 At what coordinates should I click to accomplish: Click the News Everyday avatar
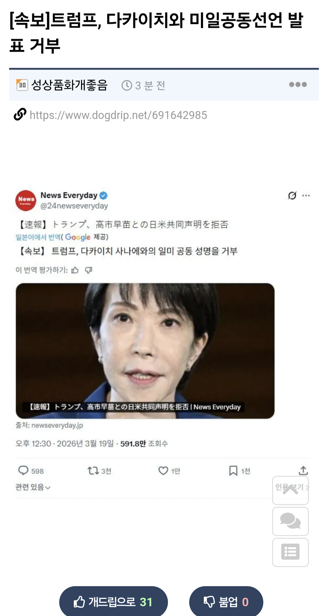[x=26, y=200]
